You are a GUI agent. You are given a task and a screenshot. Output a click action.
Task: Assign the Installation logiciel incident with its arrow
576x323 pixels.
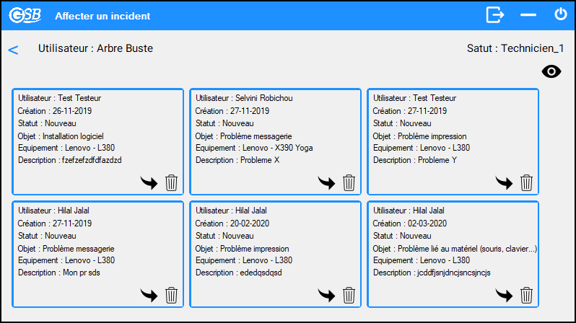[x=149, y=182]
